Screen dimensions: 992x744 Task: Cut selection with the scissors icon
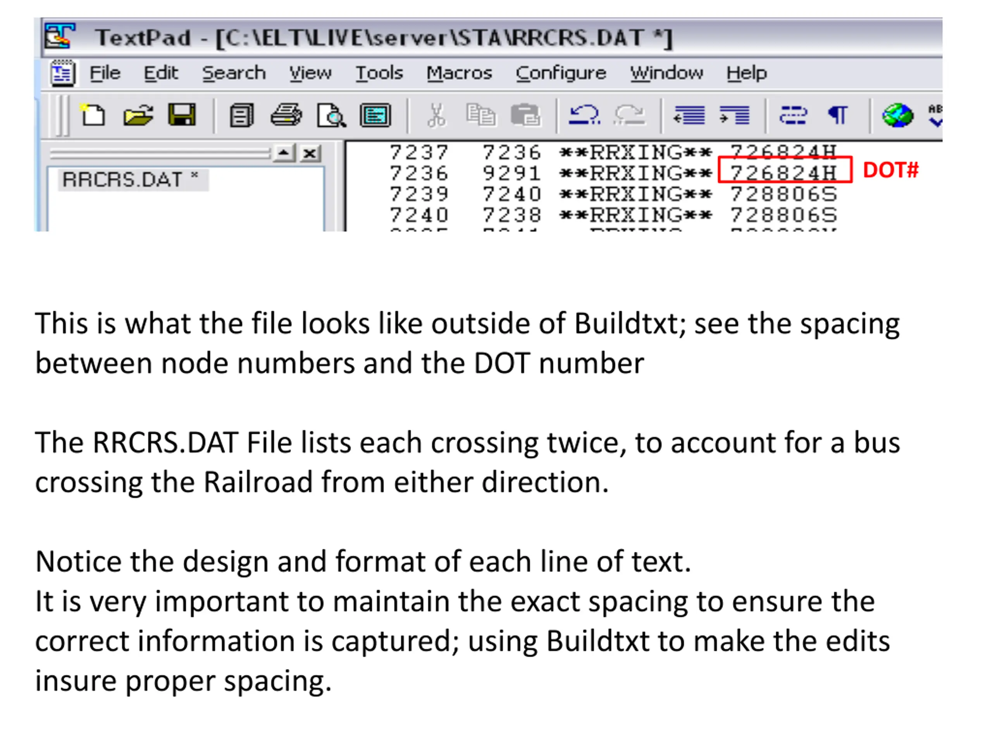436,115
